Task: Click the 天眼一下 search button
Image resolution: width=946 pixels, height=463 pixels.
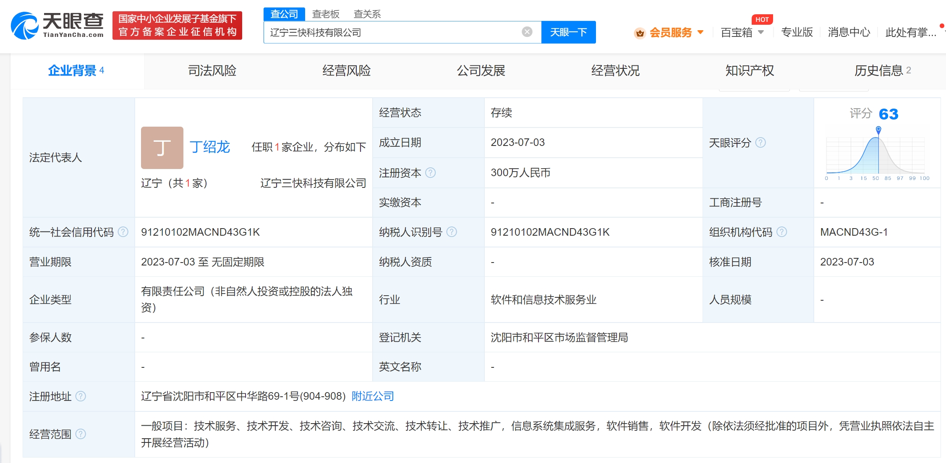Action: coord(569,32)
